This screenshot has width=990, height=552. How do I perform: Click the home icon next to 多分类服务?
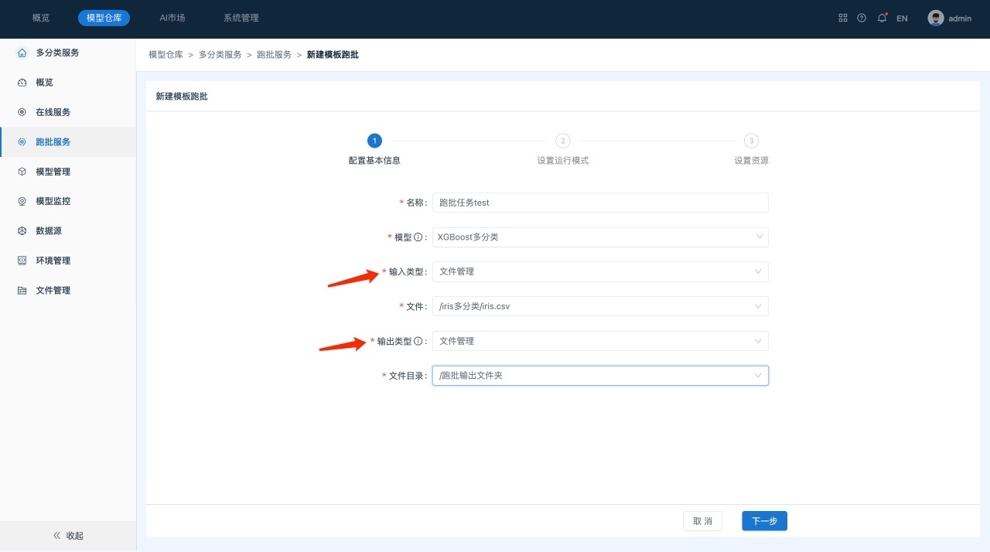tap(22, 53)
